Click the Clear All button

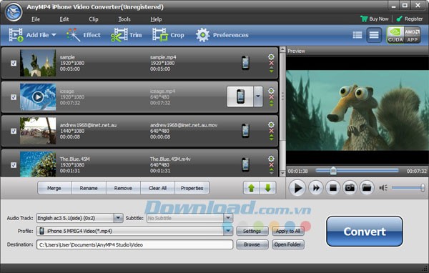(x=157, y=188)
